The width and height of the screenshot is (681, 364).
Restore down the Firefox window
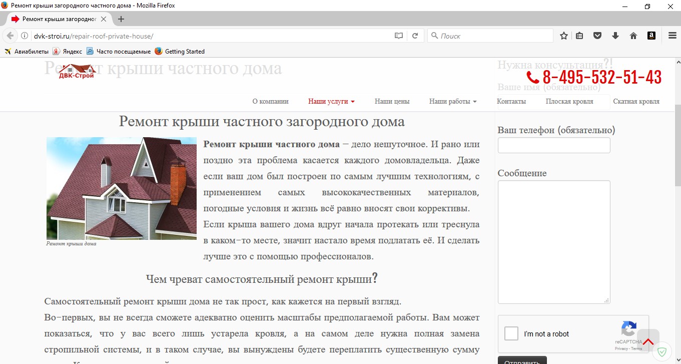tap(647, 6)
